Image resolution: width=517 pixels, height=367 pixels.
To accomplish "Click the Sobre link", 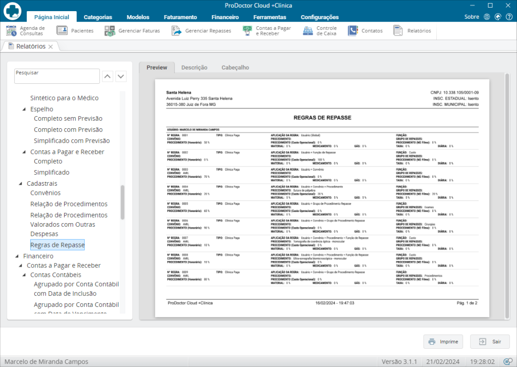I will (472, 17).
